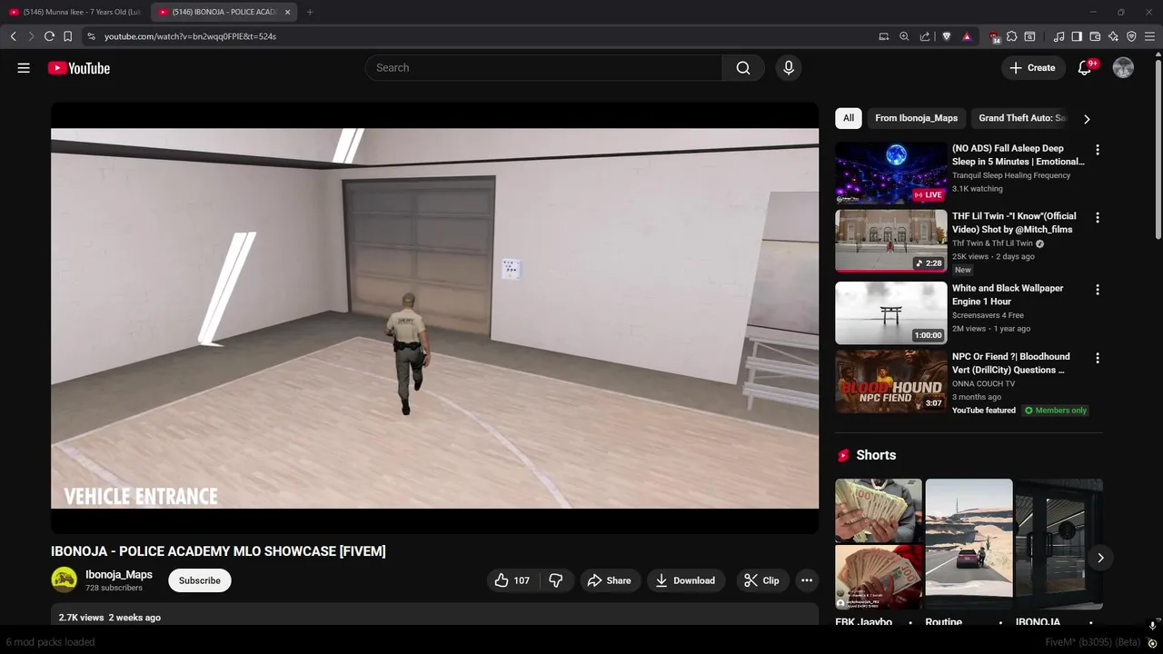Open the Ibonoja_Maps channel name link
Viewport: 1163px width, 654px height.
pos(119,575)
